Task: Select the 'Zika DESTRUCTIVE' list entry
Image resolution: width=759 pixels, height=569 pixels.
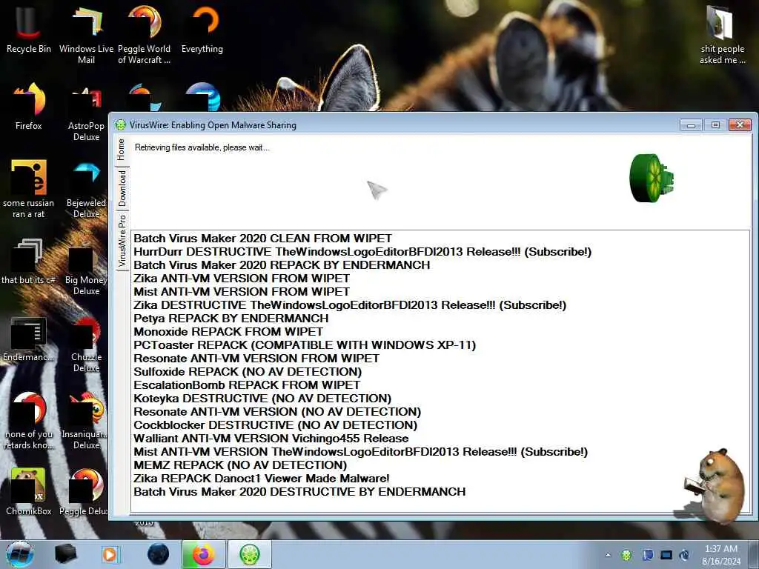Action: 350,305
